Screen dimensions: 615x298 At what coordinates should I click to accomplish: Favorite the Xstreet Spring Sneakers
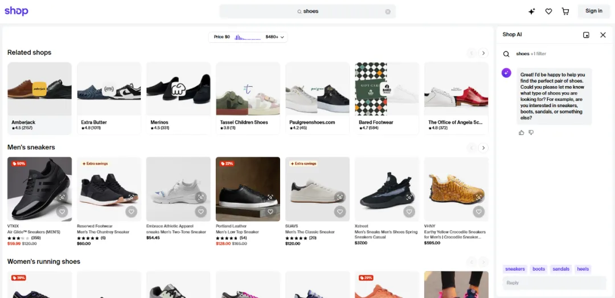click(409, 212)
